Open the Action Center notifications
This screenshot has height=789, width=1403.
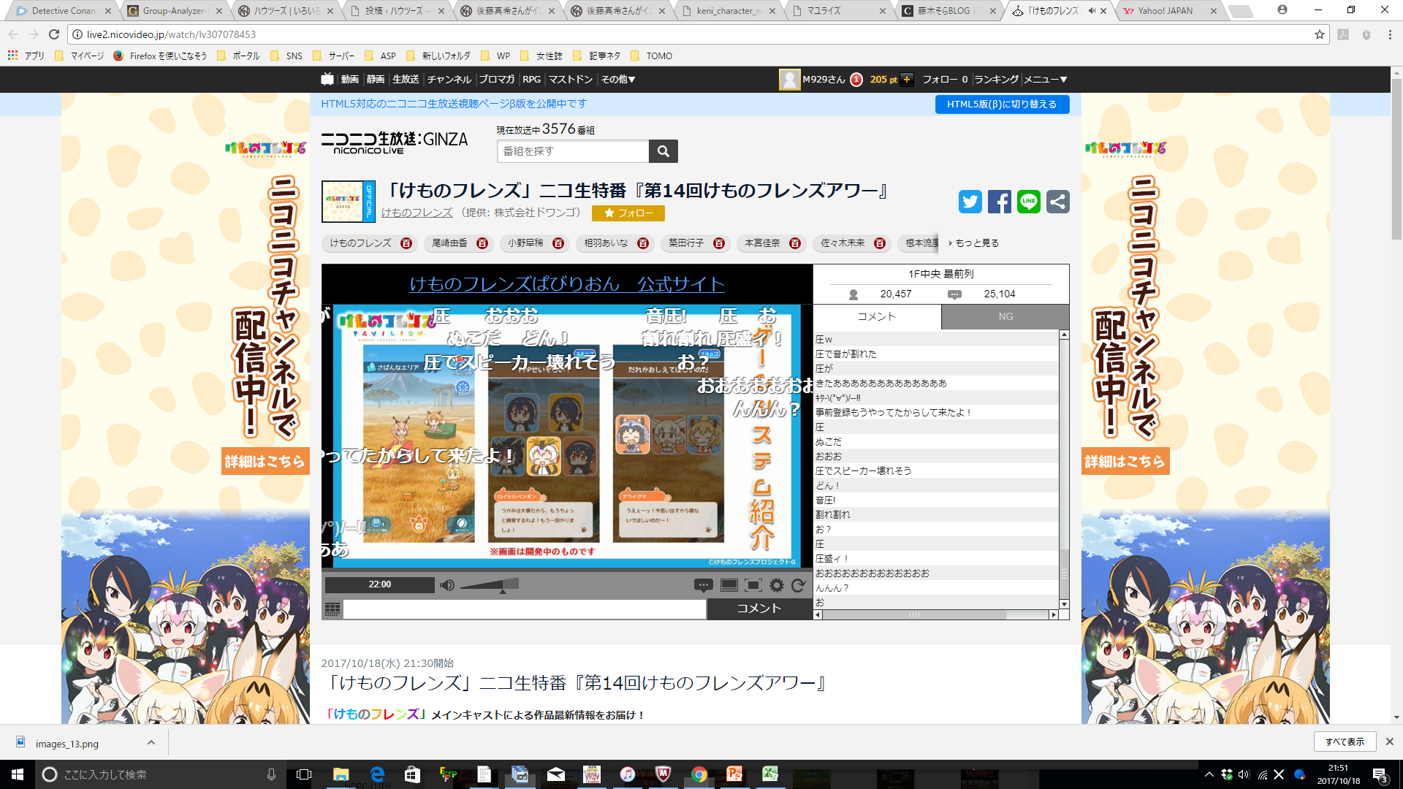pyautogui.click(x=1380, y=774)
